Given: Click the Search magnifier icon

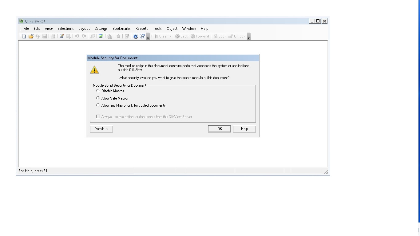Looking at the screenshot, I should tap(92, 36).
